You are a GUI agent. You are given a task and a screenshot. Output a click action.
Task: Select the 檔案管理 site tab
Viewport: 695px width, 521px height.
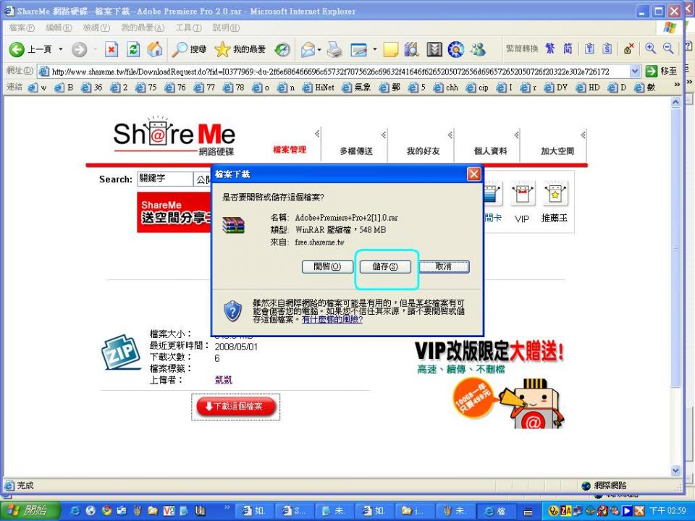290,150
